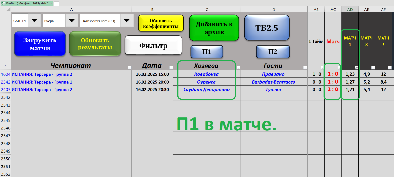Open the Фильтр button
This screenshot has width=394, height=177.
[153, 45]
